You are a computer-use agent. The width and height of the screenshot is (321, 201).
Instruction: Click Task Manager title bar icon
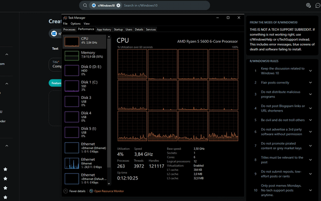pos(65,18)
